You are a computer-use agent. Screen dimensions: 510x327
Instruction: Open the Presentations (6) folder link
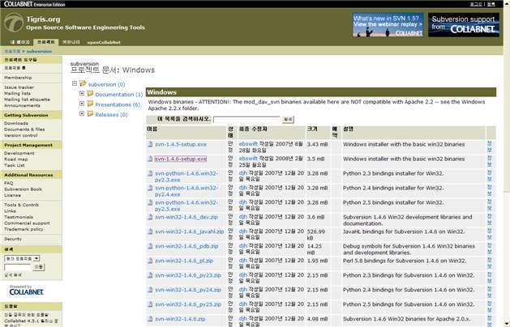tap(118, 104)
